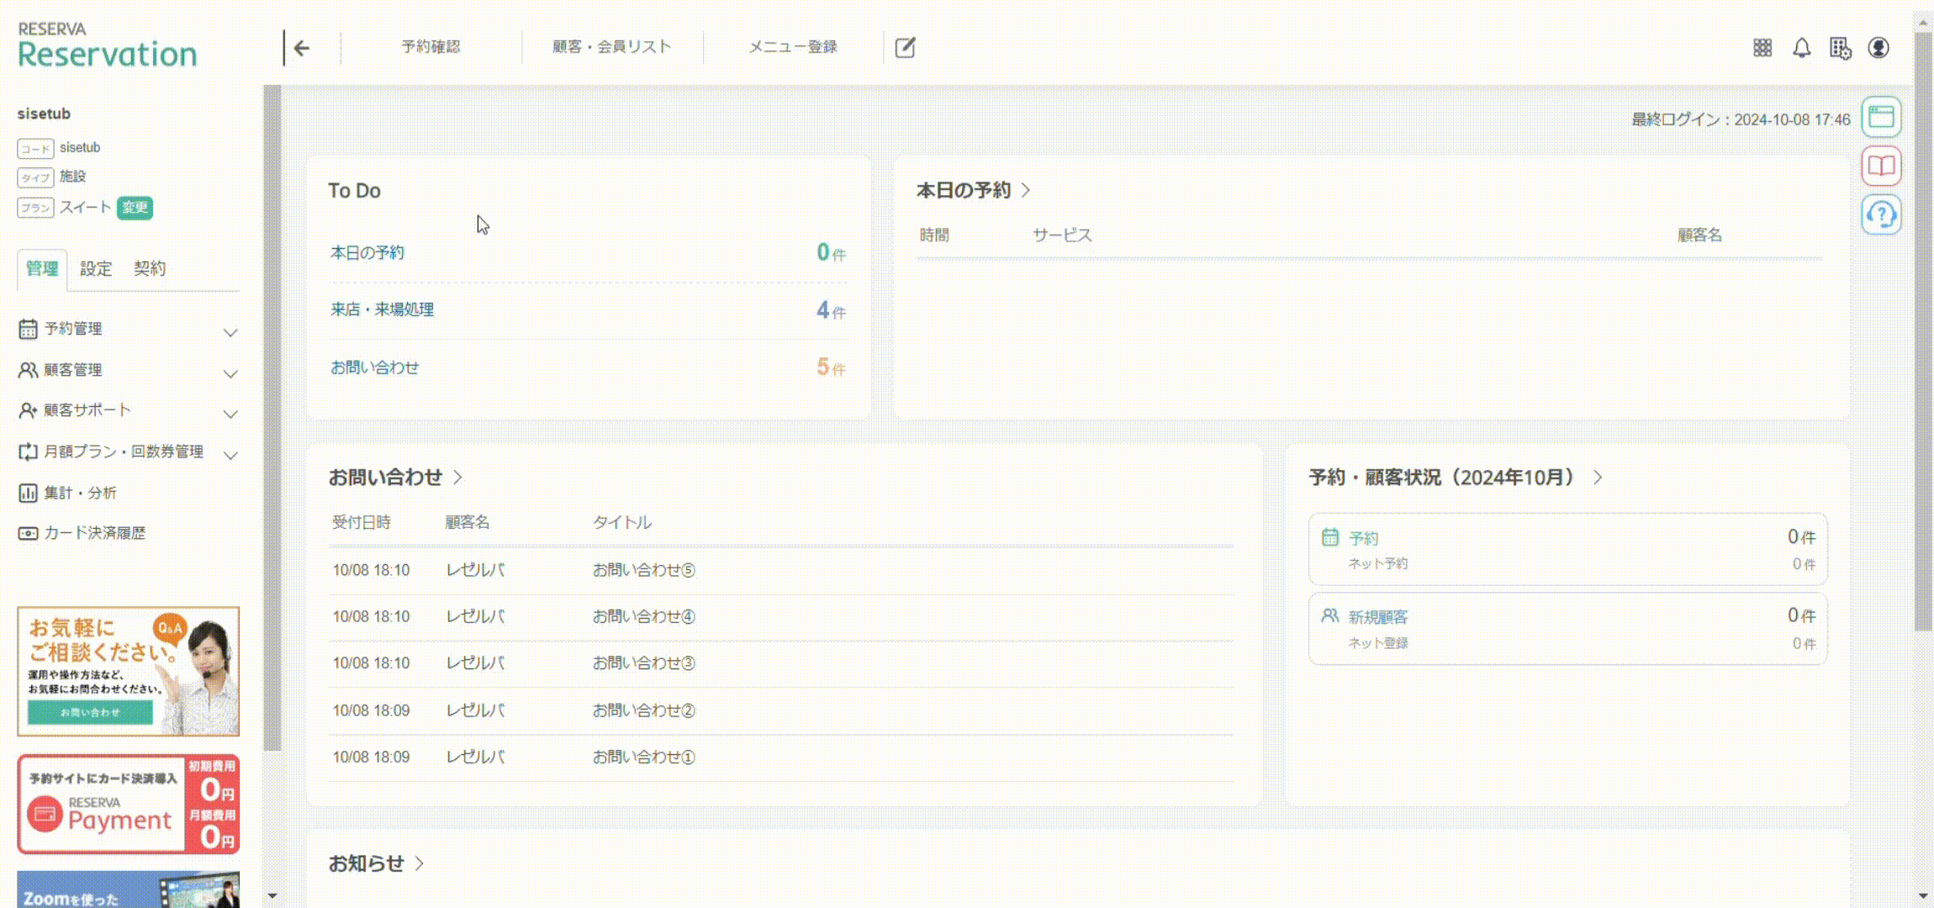
Task: Click the お問い合わせ button in the consultation banner
Action: pyautogui.click(x=90, y=713)
